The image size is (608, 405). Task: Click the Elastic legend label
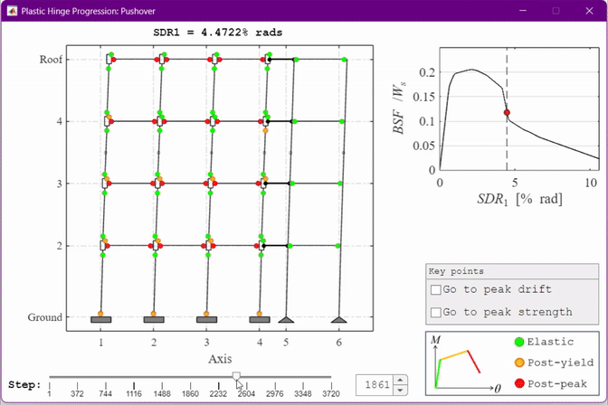click(550, 342)
